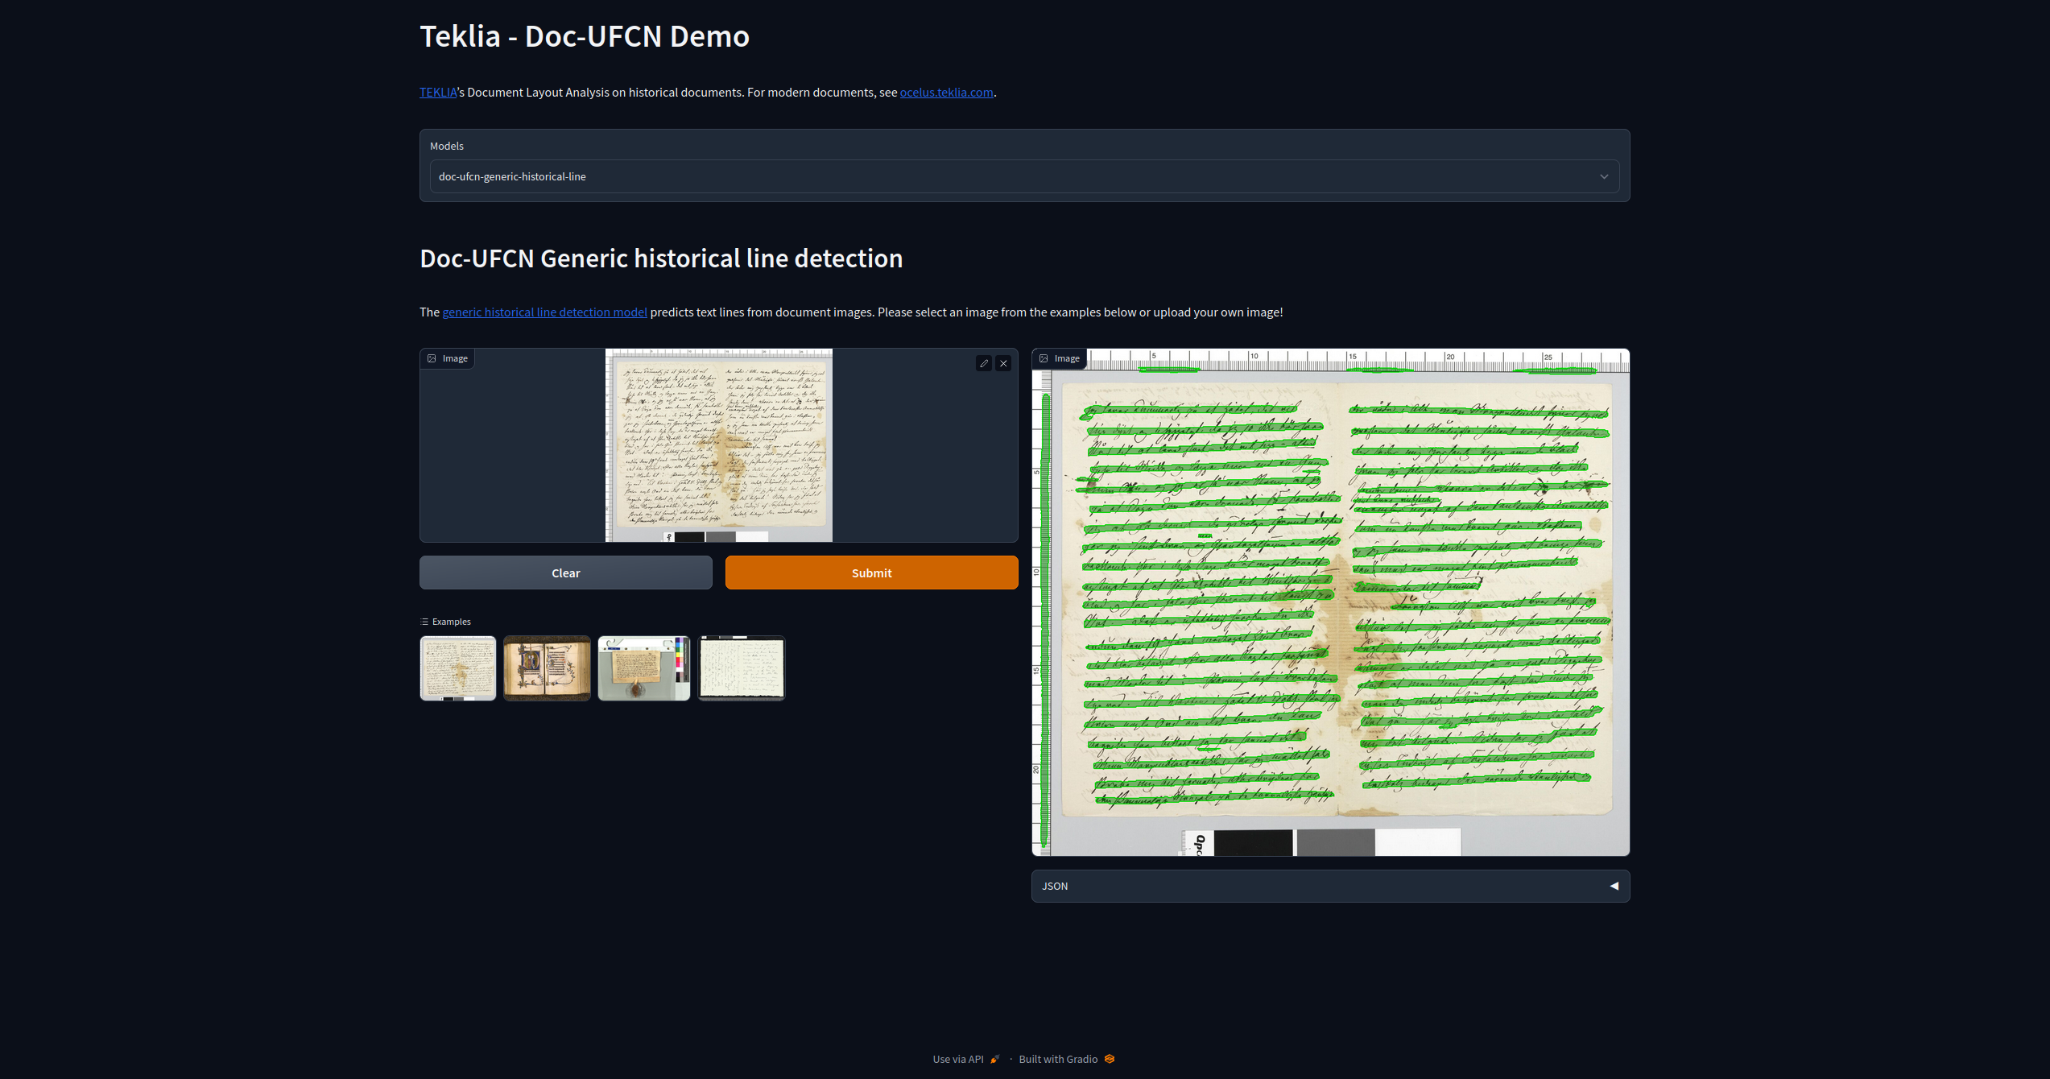Click the Teklia - Doc-UFCN Demo heading
Screen dimensions: 2050x1079
click(585, 36)
